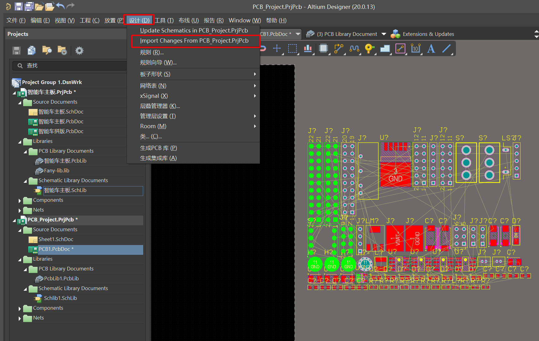Screen dimensions: 539x341
Task: Open file via the open folder icon
Action: pyautogui.click(x=39, y=6)
